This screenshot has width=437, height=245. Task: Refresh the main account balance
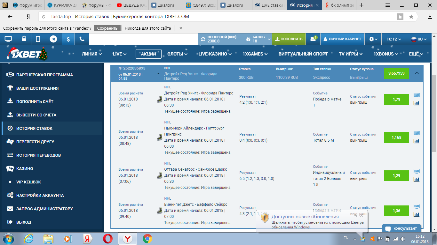pos(203,39)
